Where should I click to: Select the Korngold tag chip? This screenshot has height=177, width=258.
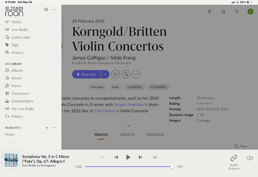(97, 87)
